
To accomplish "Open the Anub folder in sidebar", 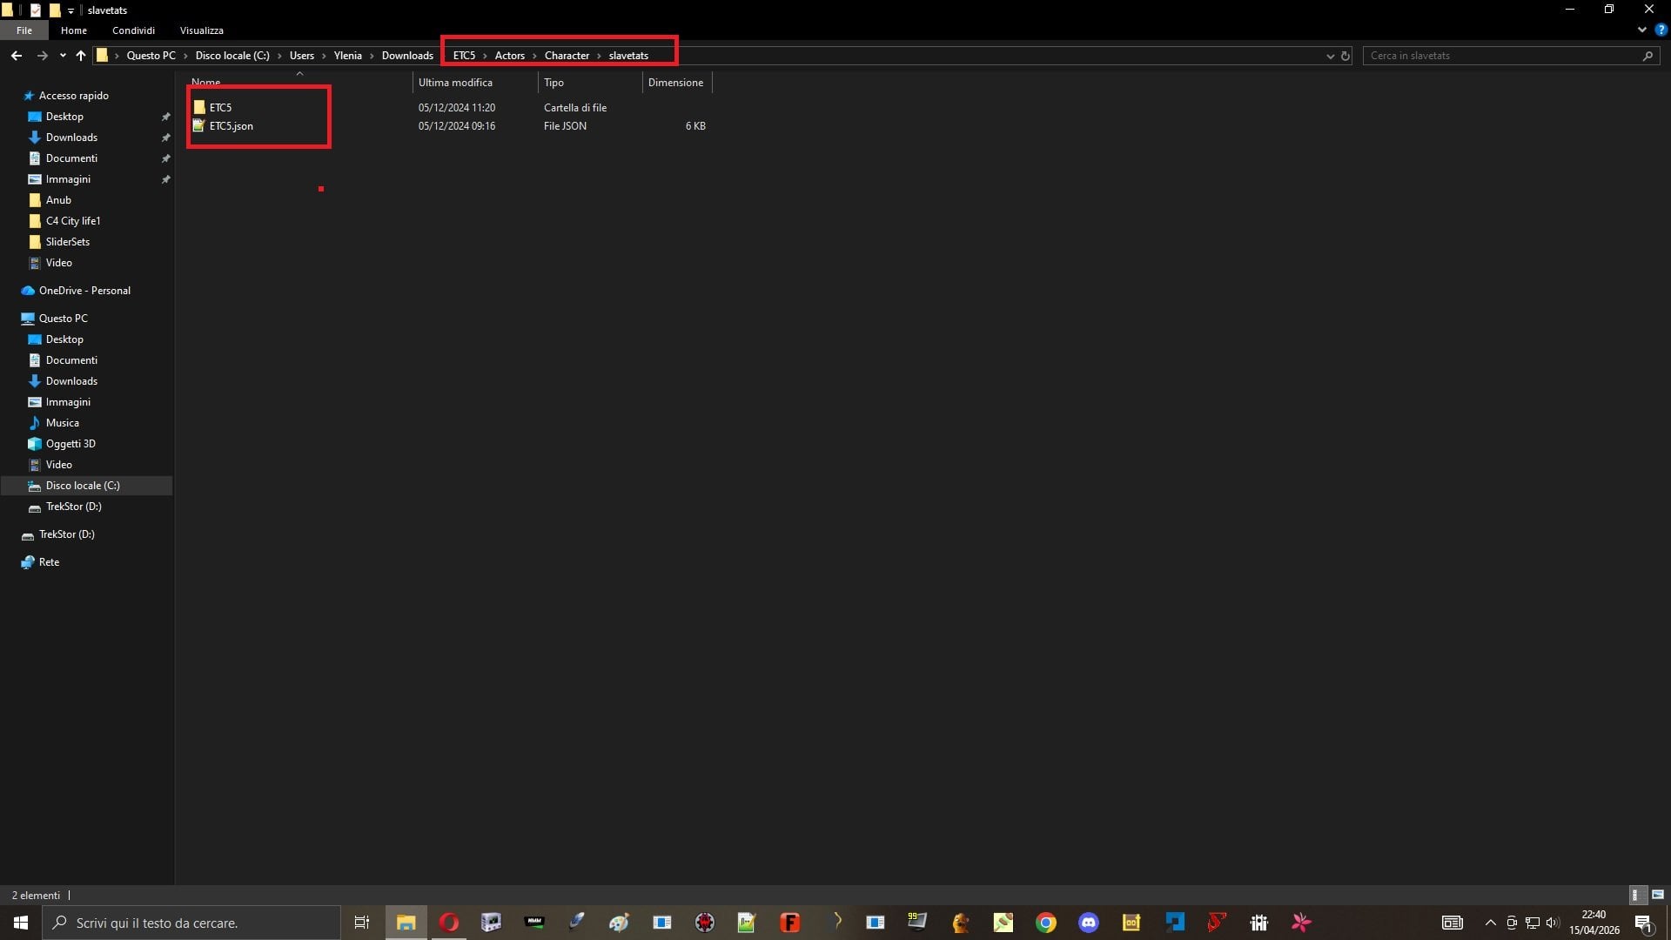I will (58, 200).
